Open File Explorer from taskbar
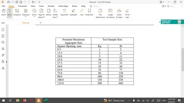The image size is (184, 103). 18,100
